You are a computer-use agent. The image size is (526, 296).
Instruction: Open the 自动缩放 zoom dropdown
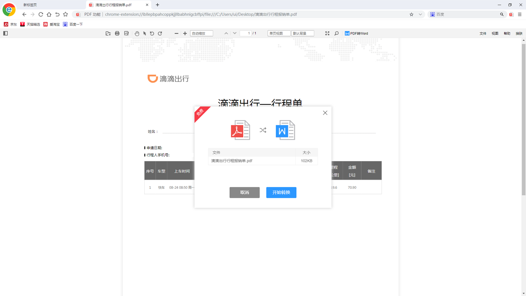pyautogui.click(x=201, y=33)
